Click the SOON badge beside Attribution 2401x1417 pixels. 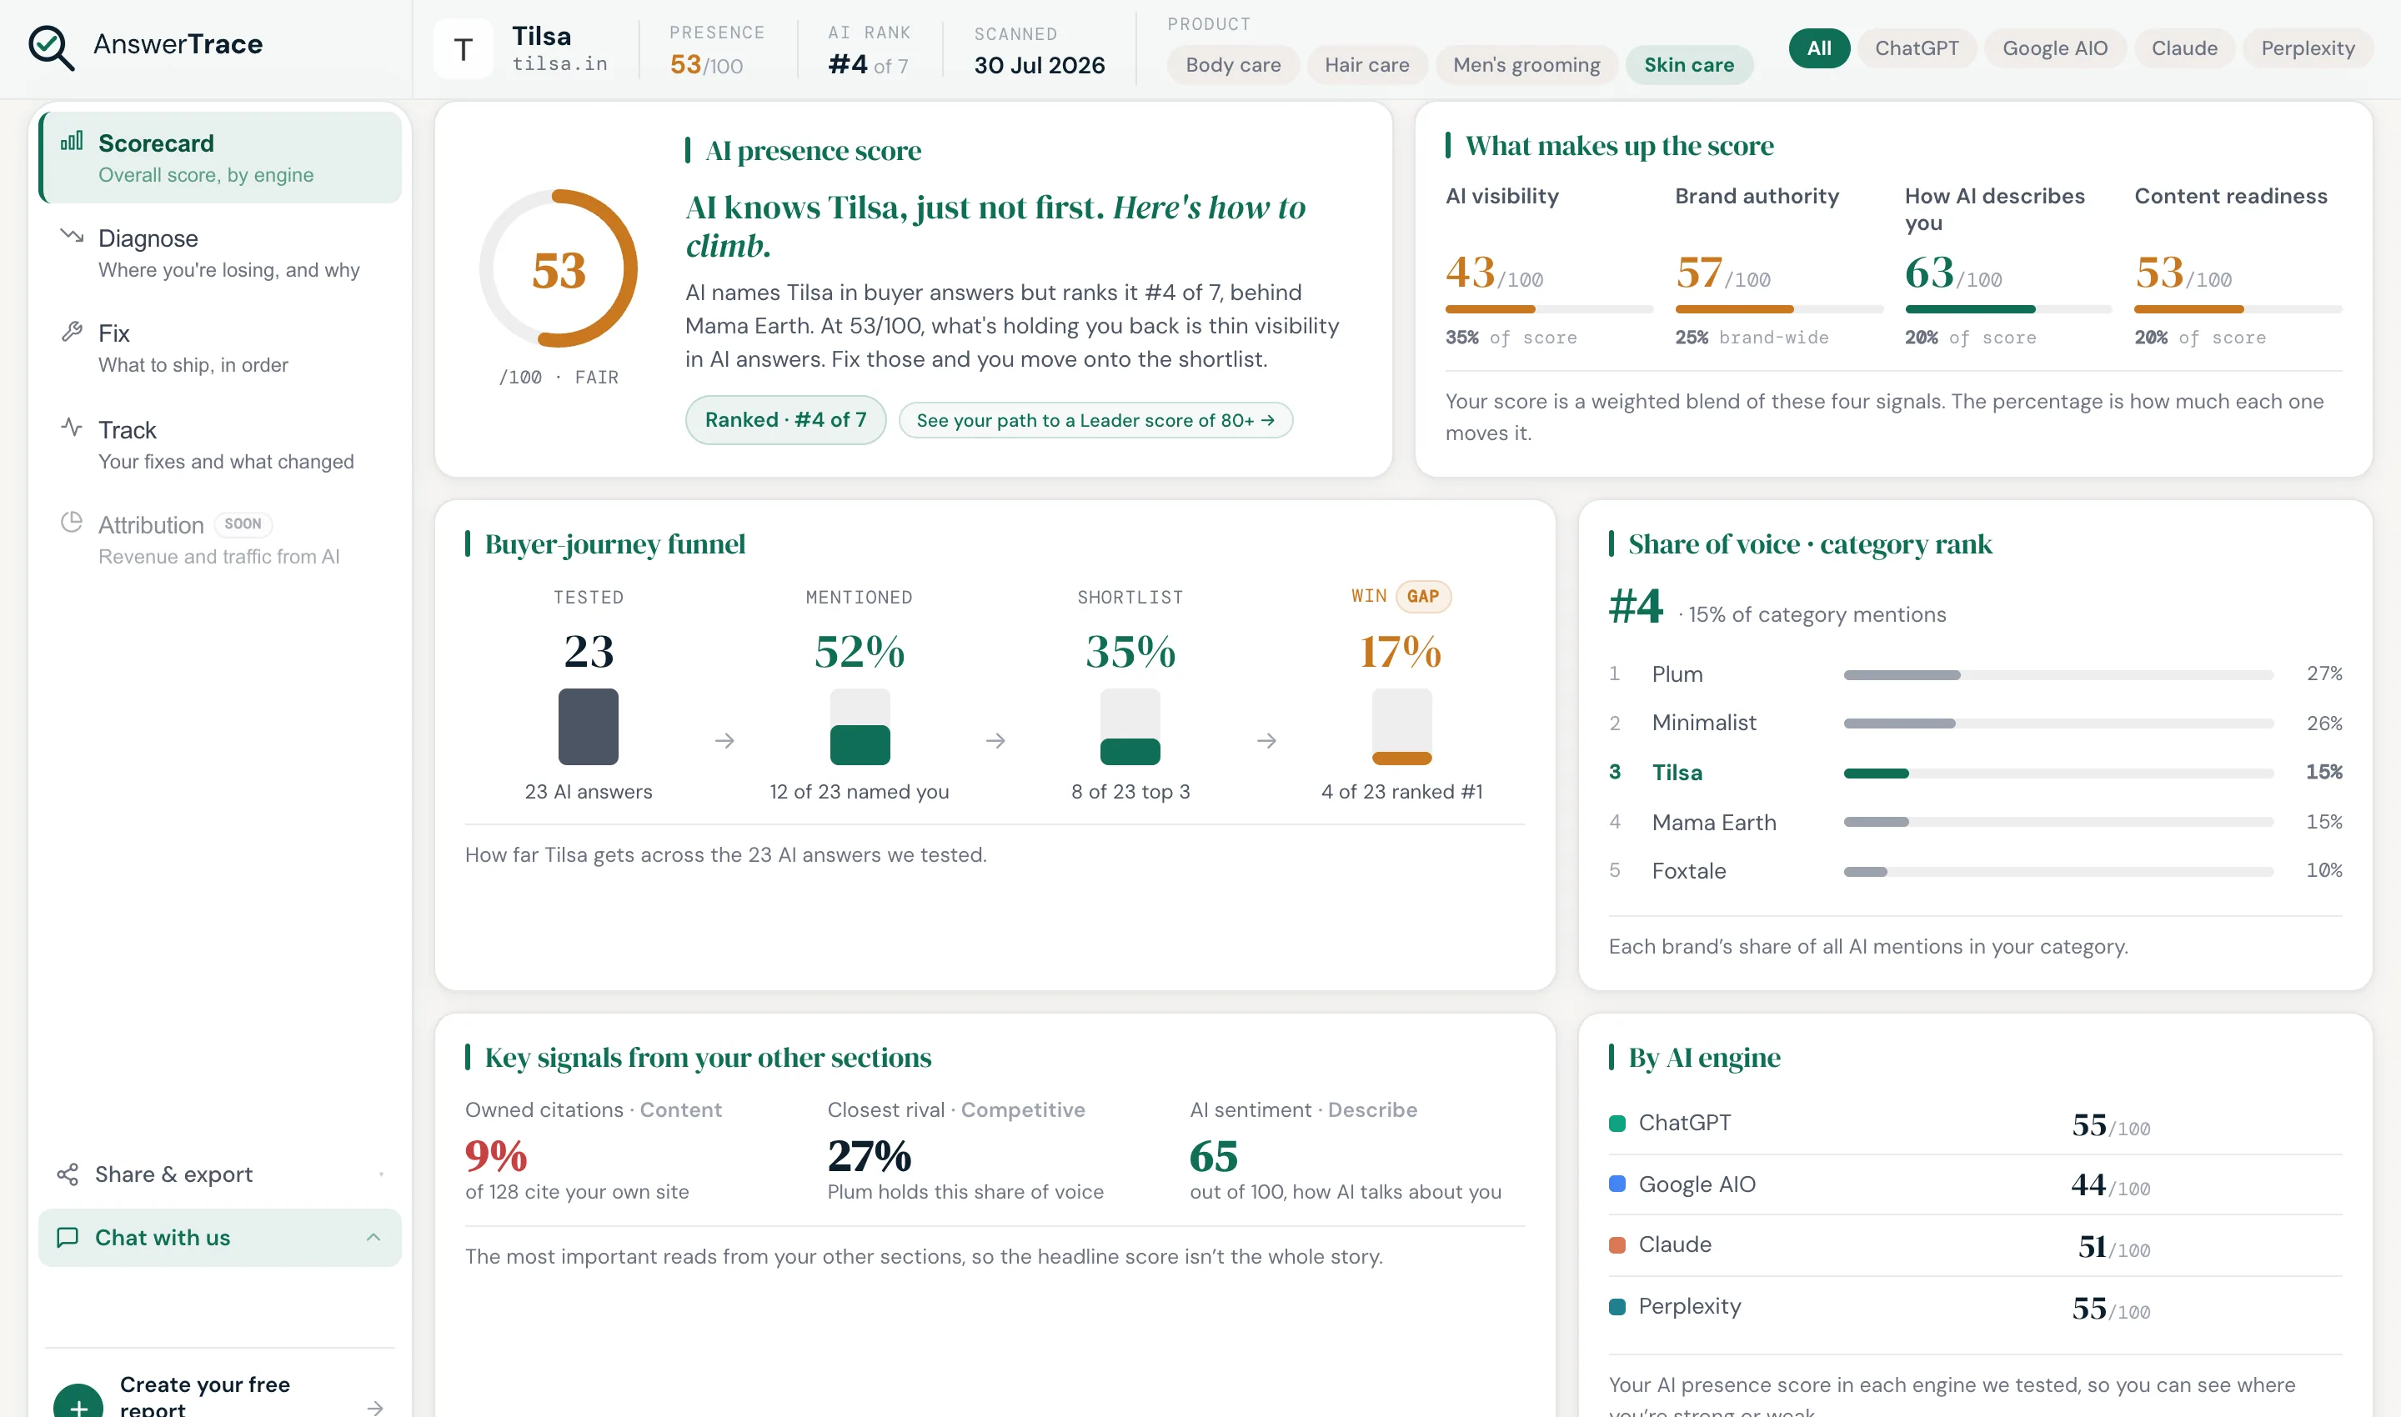point(243,524)
